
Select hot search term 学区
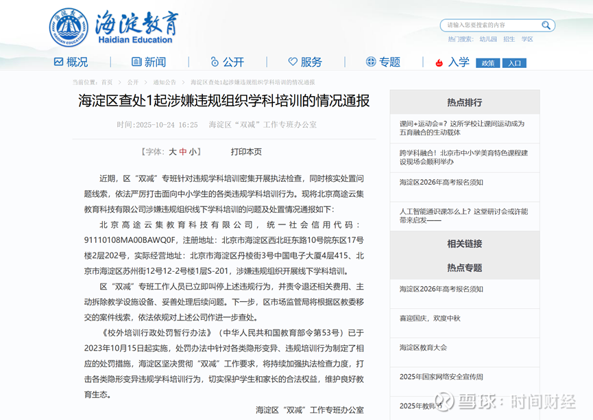527,39
